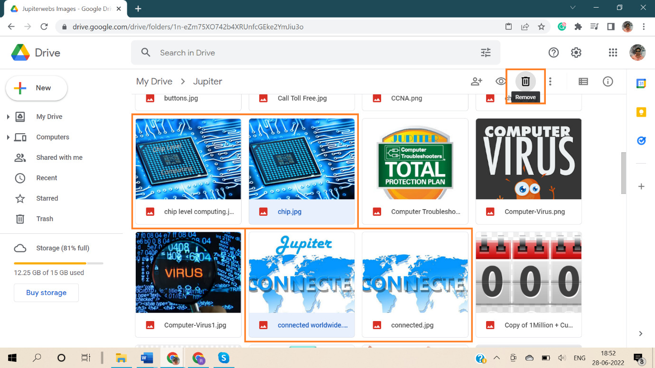
Task: Select the Jupiterwebs Images tab
Action: pyautogui.click(x=66, y=9)
